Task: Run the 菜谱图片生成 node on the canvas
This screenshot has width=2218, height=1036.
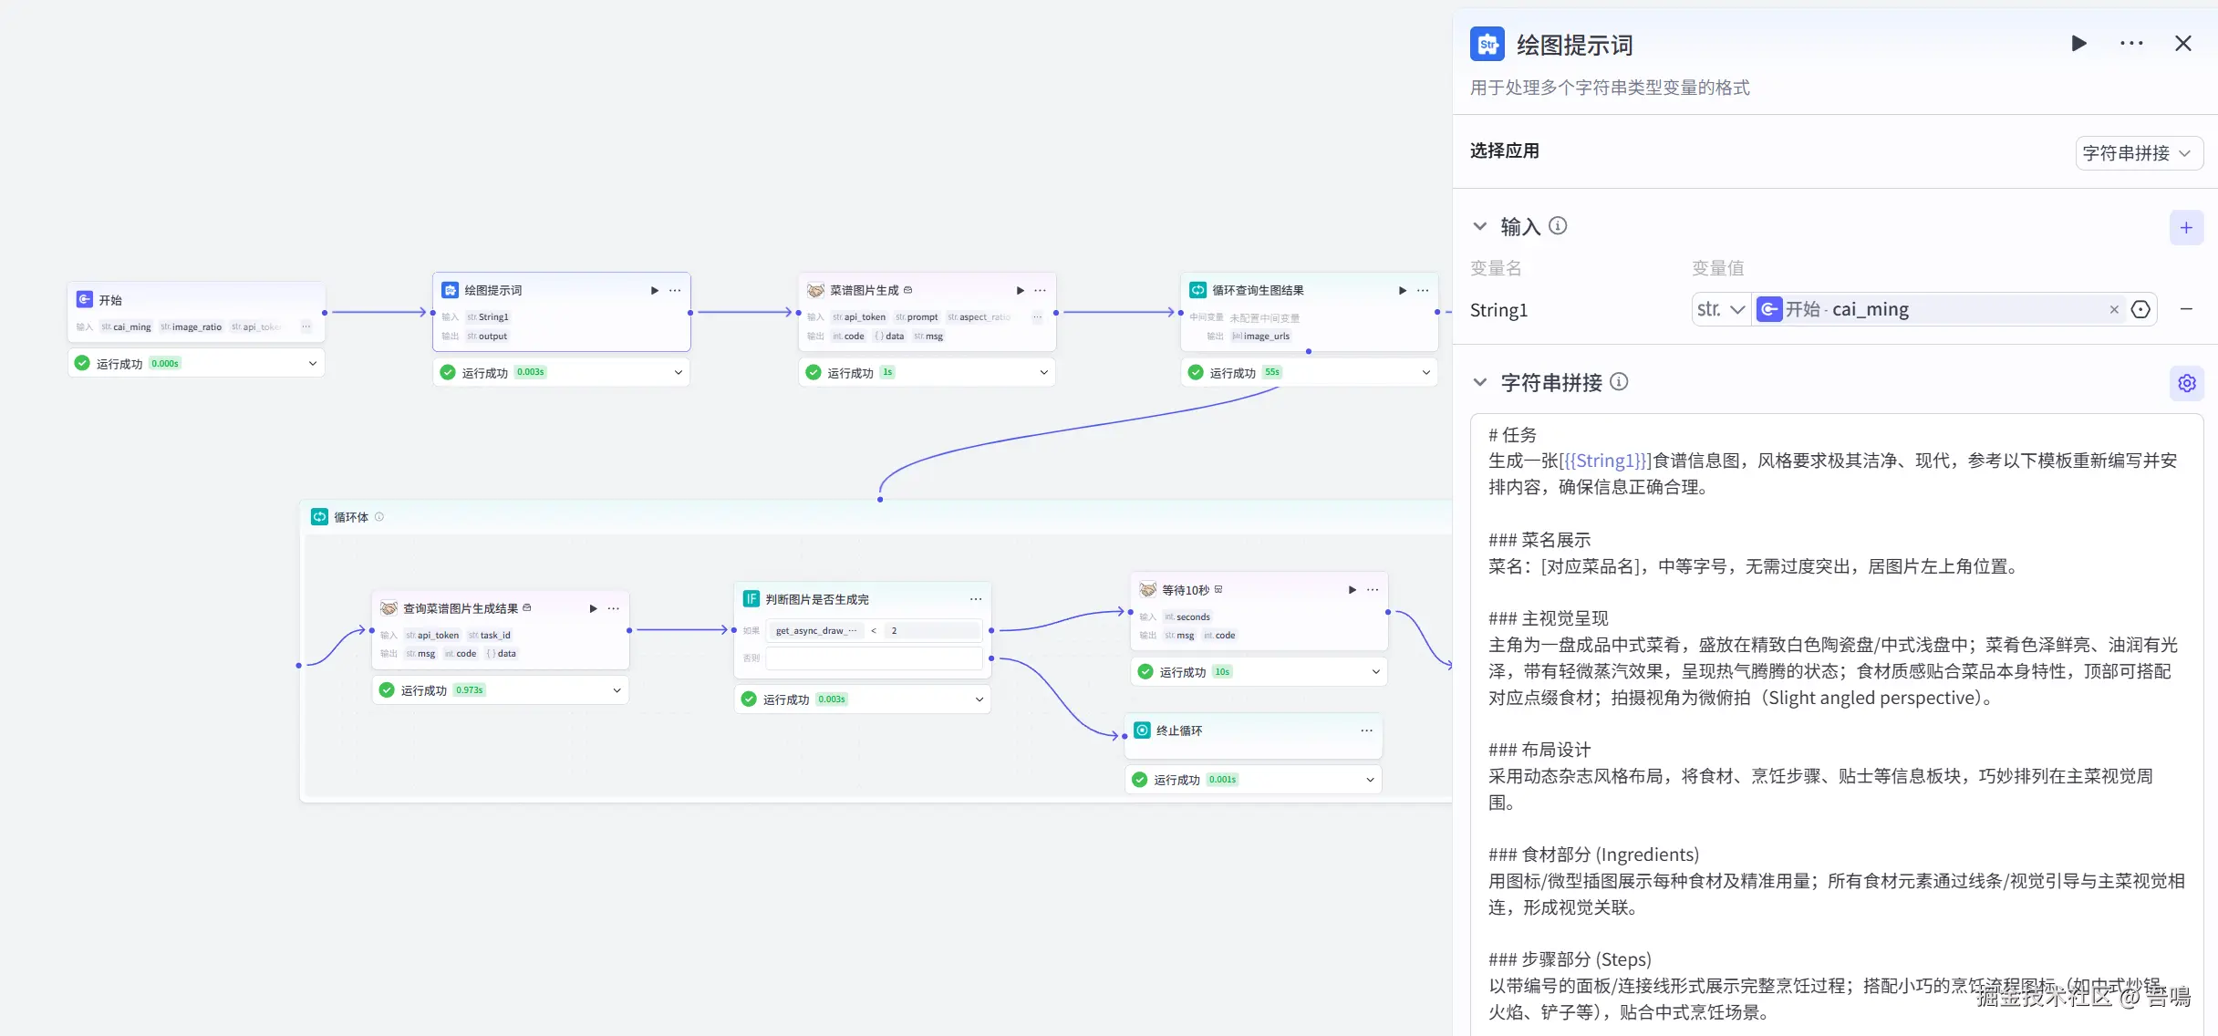Action: [1020, 290]
